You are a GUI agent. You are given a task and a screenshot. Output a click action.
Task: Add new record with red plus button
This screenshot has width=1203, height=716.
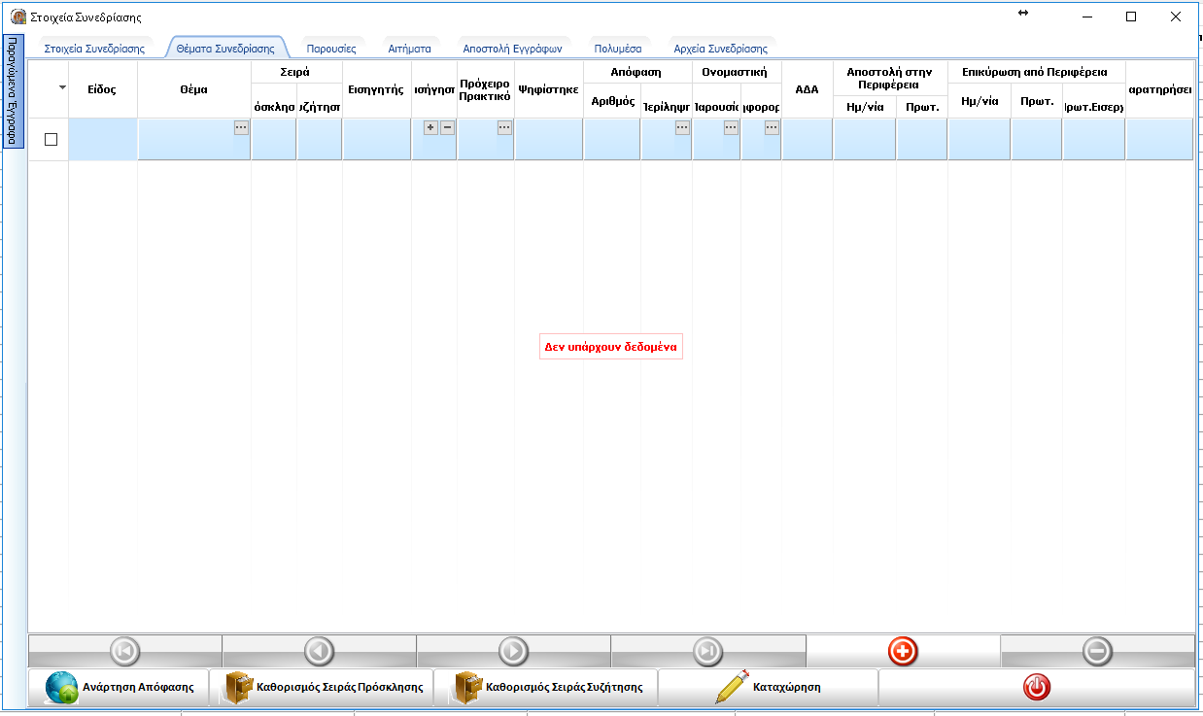[903, 651]
